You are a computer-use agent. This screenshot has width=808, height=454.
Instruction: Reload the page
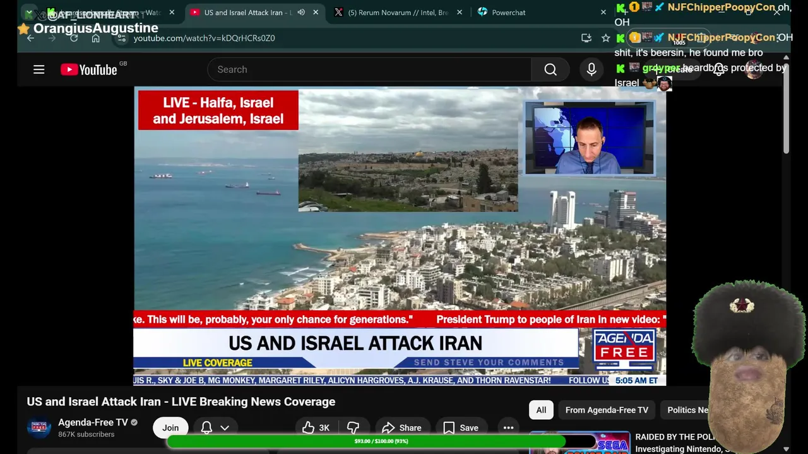(74, 38)
